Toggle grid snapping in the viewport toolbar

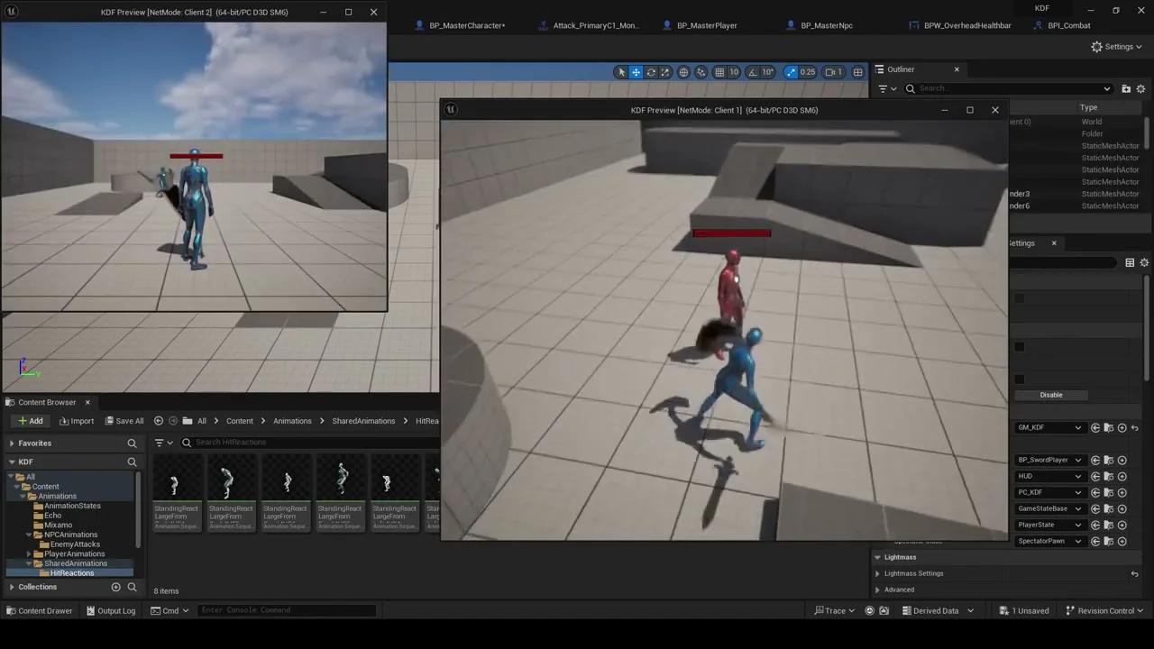[x=719, y=72]
